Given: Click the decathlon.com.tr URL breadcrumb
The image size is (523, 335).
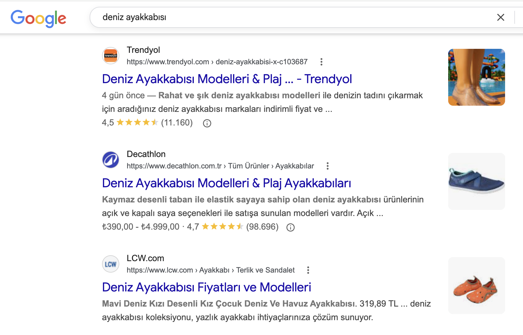Looking at the screenshot, I should [x=220, y=166].
